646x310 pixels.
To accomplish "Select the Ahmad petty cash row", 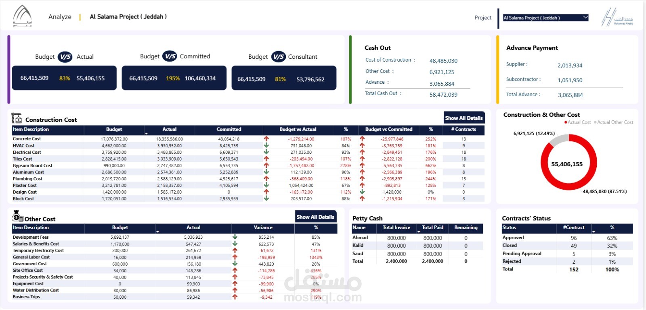I will click(417, 238).
